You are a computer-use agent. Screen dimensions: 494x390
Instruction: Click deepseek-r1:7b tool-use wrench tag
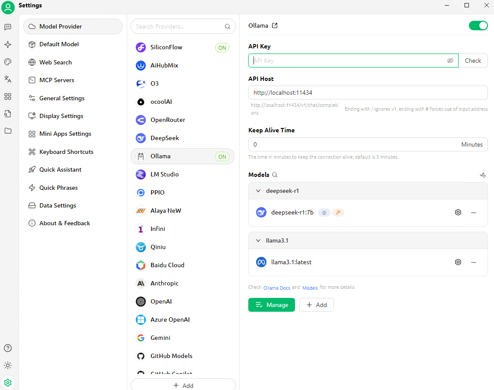click(x=338, y=213)
